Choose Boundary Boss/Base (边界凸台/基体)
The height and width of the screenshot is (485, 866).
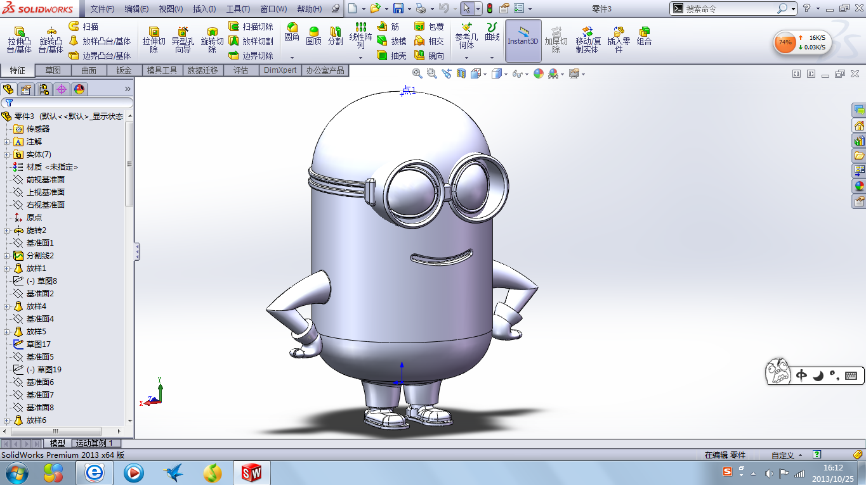(99, 56)
